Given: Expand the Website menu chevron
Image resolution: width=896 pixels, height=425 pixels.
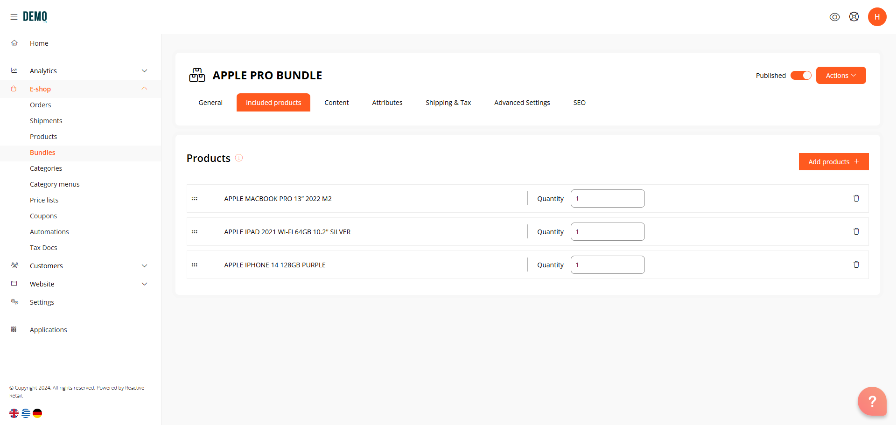Looking at the screenshot, I should coord(145,284).
